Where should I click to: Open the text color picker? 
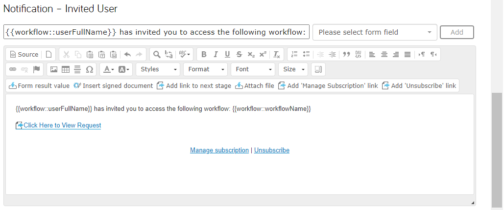[x=107, y=69]
